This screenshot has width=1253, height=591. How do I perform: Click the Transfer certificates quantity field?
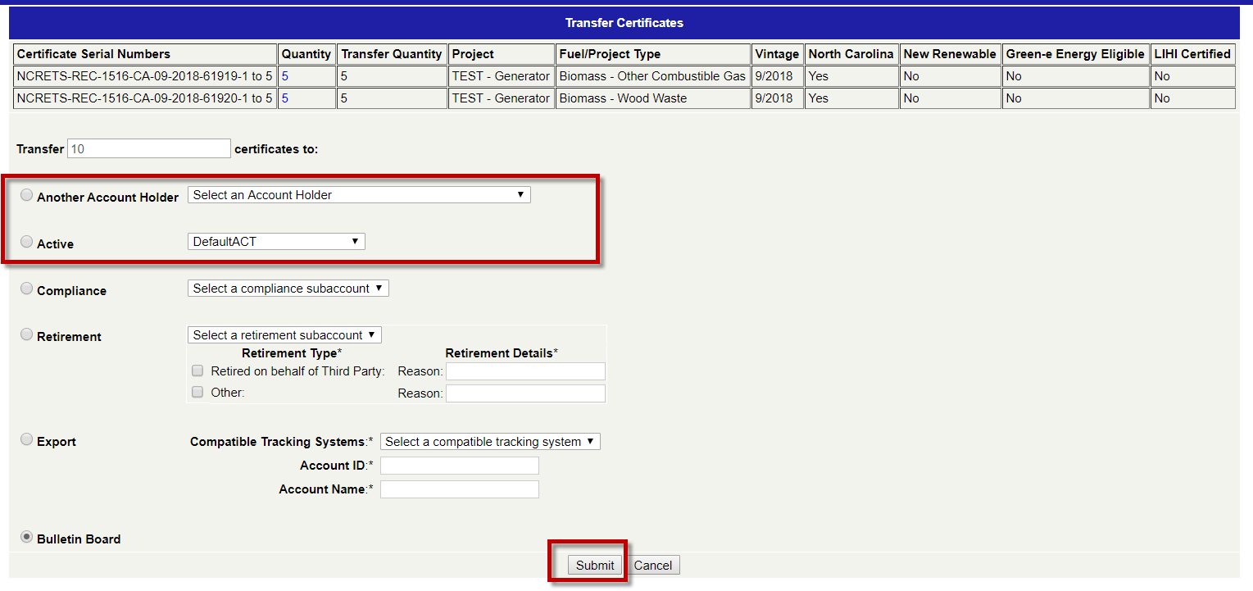click(149, 149)
